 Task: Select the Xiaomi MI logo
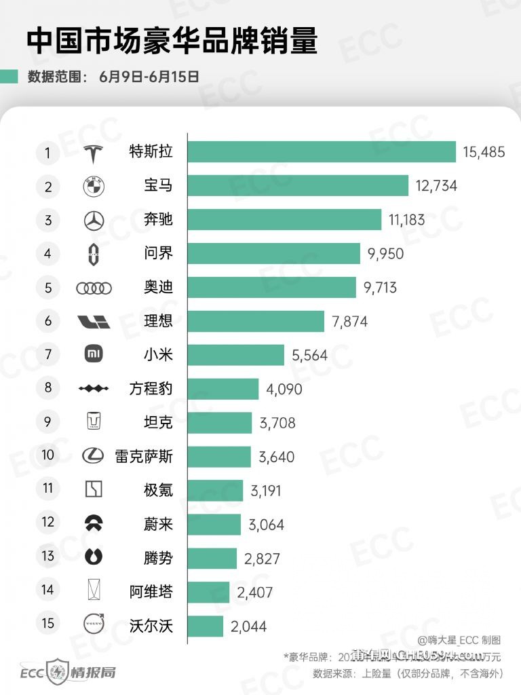click(x=94, y=354)
